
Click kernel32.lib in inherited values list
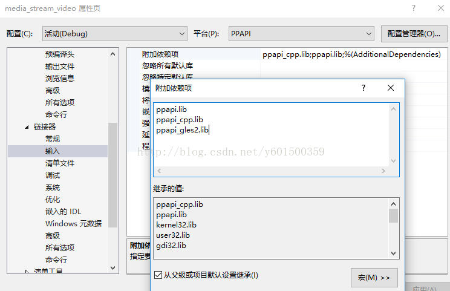point(176,224)
